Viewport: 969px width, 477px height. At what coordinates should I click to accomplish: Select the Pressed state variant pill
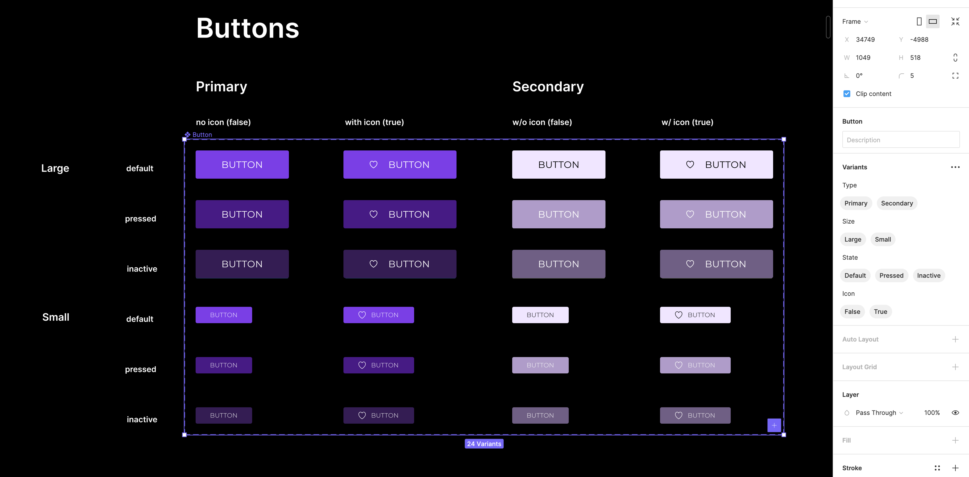[892, 275]
